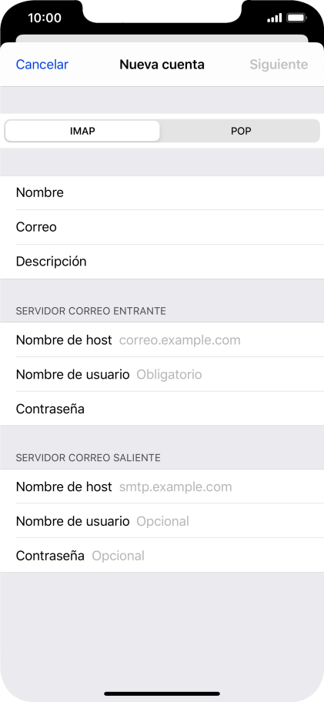The width and height of the screenshot is (324, 702).
Task: Tap the cellular signal bars icon
Action: pos(274,18)
